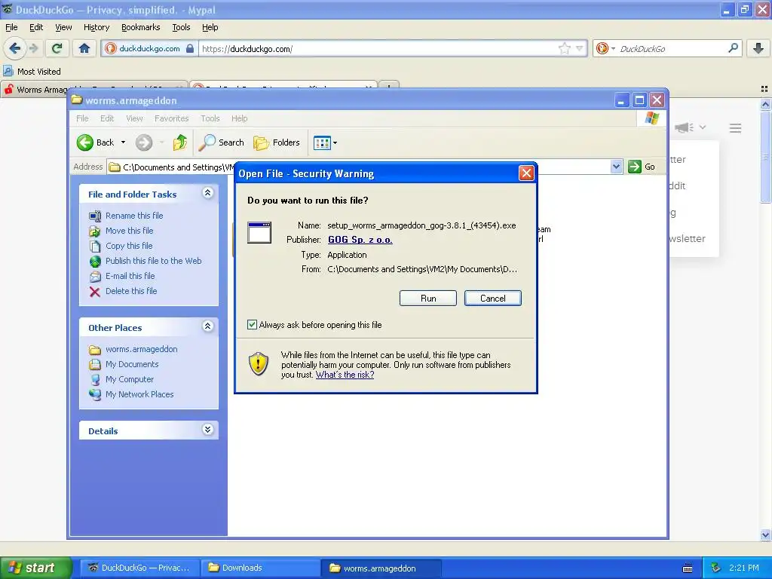772x579 pixels.
Task: Open the browser History menu
Action: pos(96,27)
